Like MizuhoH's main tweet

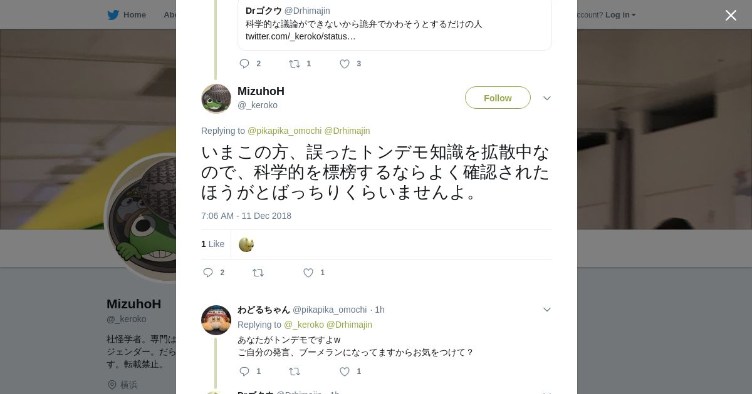click(308, 273)
